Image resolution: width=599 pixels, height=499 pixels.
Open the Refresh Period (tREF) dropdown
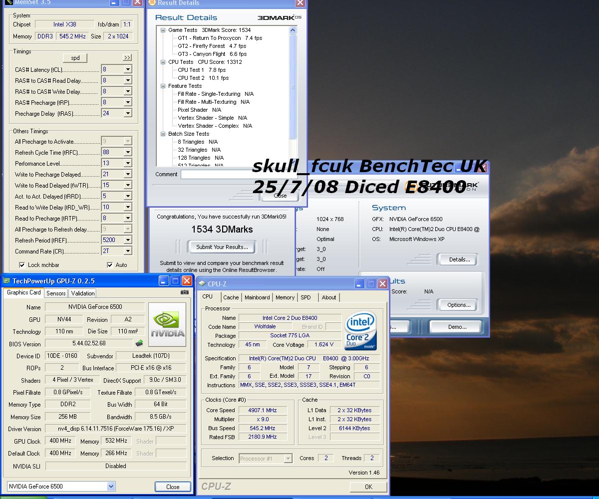[x=128, y=240]
